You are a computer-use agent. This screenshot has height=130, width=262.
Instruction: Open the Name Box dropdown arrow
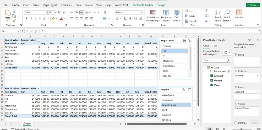[x=18, y=31]
